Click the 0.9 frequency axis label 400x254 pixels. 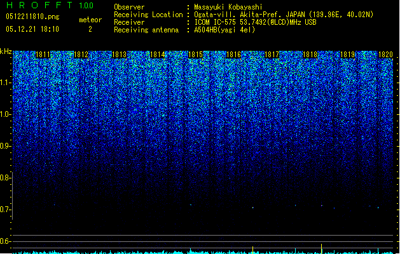tap(6, 146)
